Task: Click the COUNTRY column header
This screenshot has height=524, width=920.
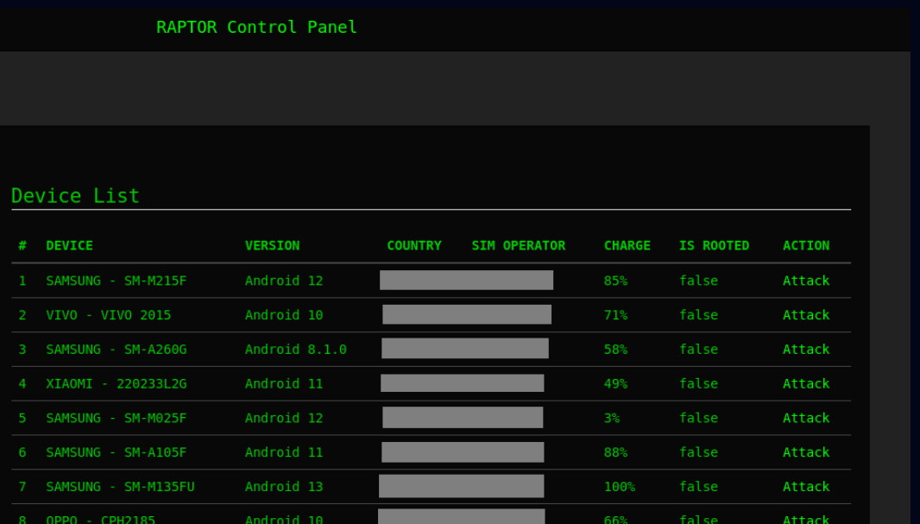Action: [413, 245]
